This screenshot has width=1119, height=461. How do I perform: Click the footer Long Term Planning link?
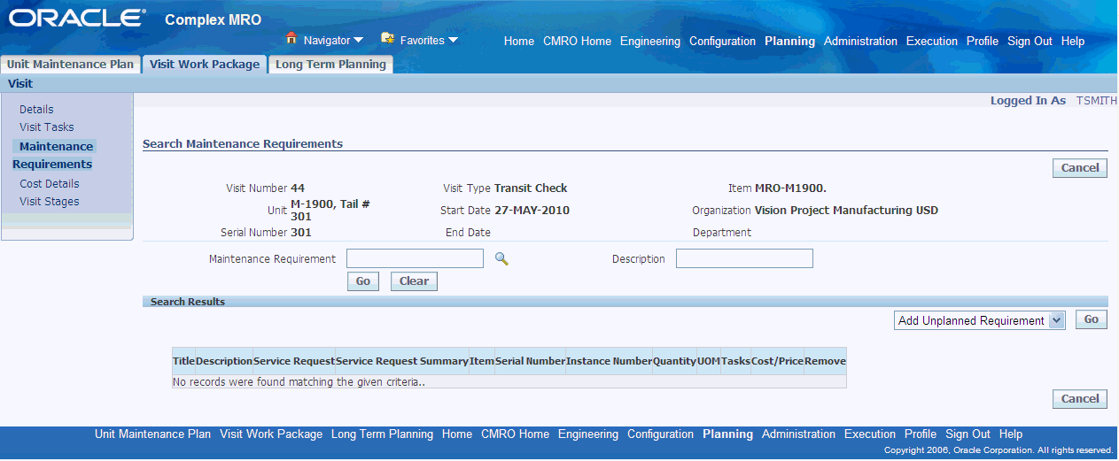382,434
